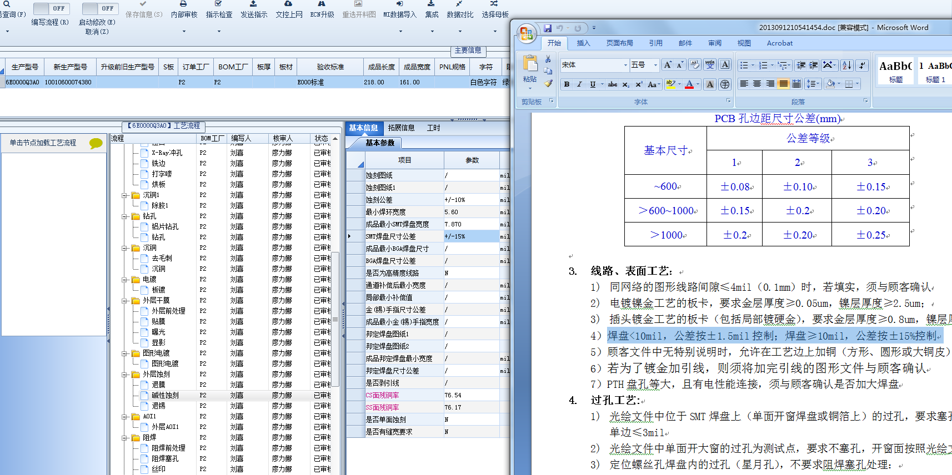Open dropdown arrow under 指示检查

[219, 31]
